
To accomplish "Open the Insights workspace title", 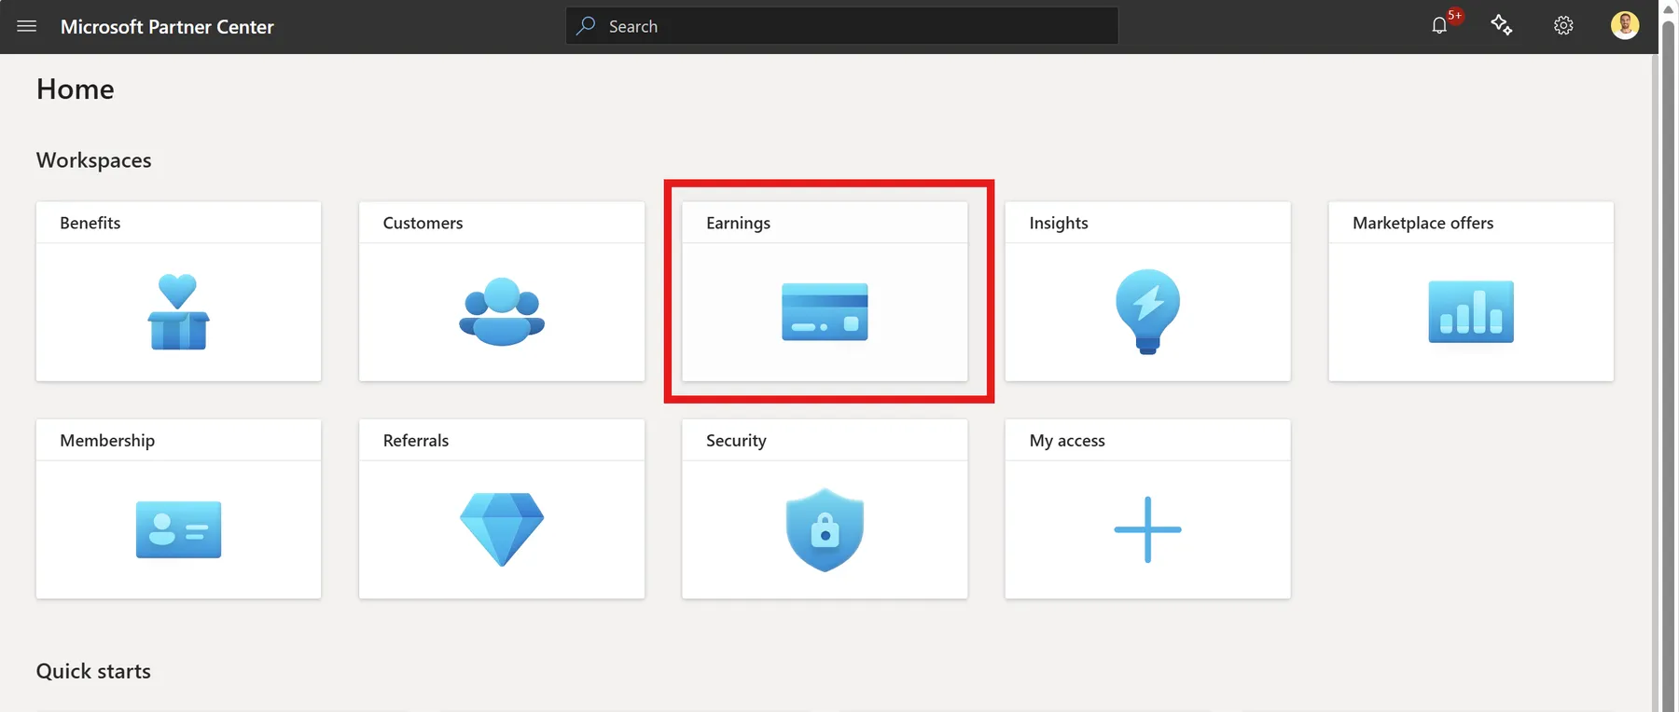I will pyautogui.click(x=1059, y=224).
